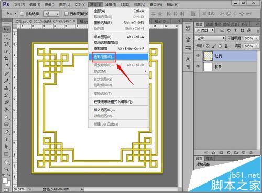Image resolution: width=262 pixels, height=193 pixels.
Task: Choose 载入选区(O)... menu item
Action: [118, 110]
